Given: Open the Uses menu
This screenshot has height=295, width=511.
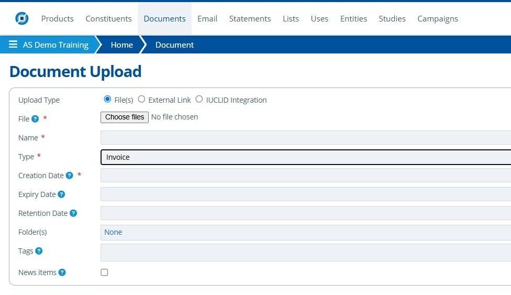Looking at the screenshot, I should click(x=319, y=18).
